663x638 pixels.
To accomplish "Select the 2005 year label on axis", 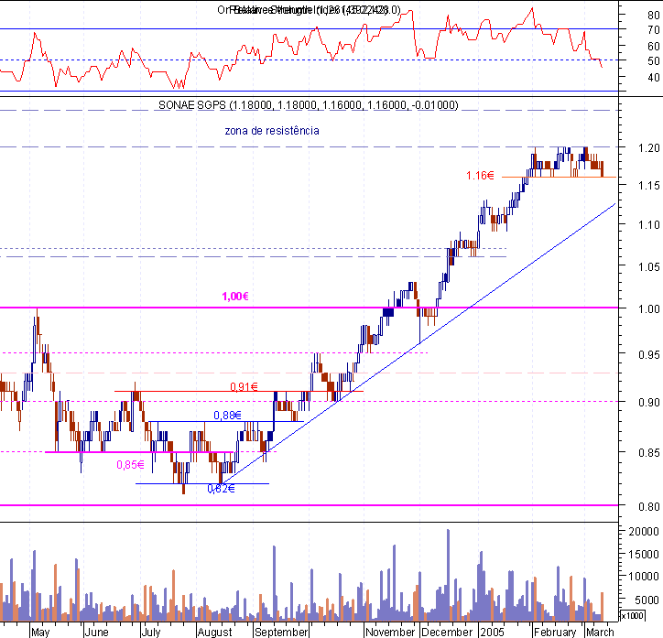I will 492,633.
